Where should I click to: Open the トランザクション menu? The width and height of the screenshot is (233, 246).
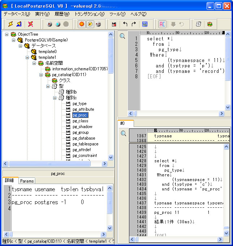89,14
